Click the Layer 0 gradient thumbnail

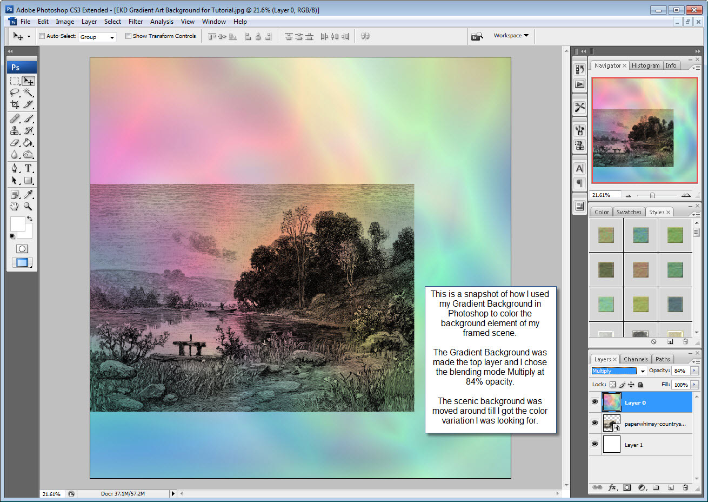pyautogui.click(x=612, y=402)
